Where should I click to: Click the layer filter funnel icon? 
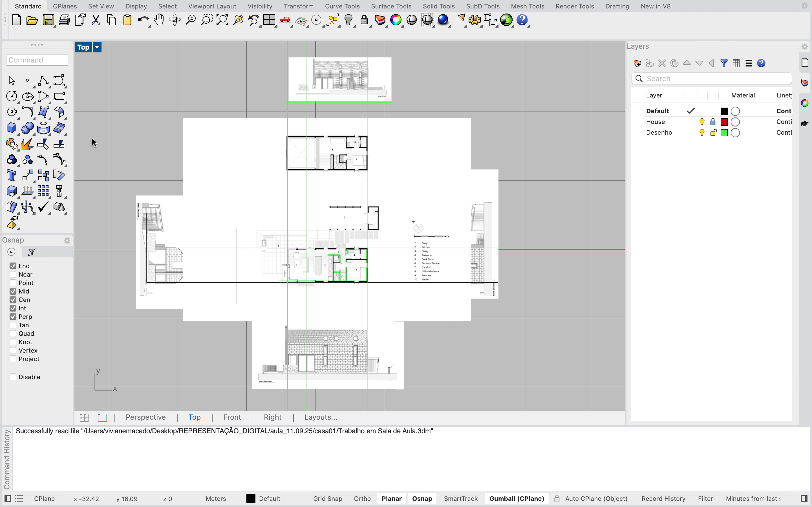pyautogui.click(x=724, y=63)
